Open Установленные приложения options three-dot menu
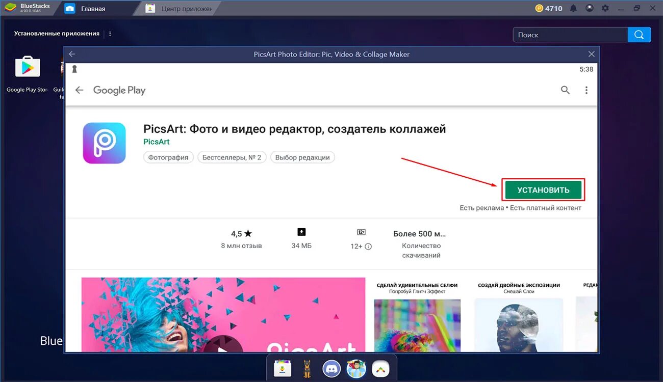Image resolution: width=663 pixels, height=382 pixels. 110,34
